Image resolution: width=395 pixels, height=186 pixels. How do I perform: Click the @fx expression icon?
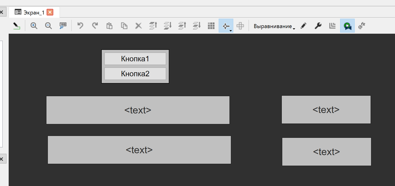pos(362,26)
